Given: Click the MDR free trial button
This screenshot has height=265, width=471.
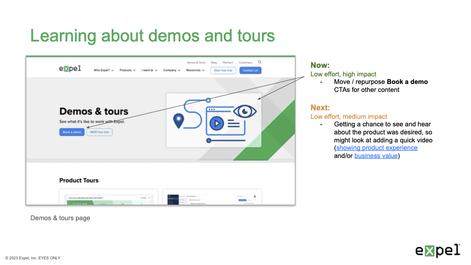Looking at the screenshot, I should pyautogui.click(x=99, y=132).
